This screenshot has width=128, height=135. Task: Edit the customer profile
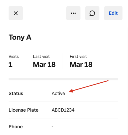tap(113, 13)
